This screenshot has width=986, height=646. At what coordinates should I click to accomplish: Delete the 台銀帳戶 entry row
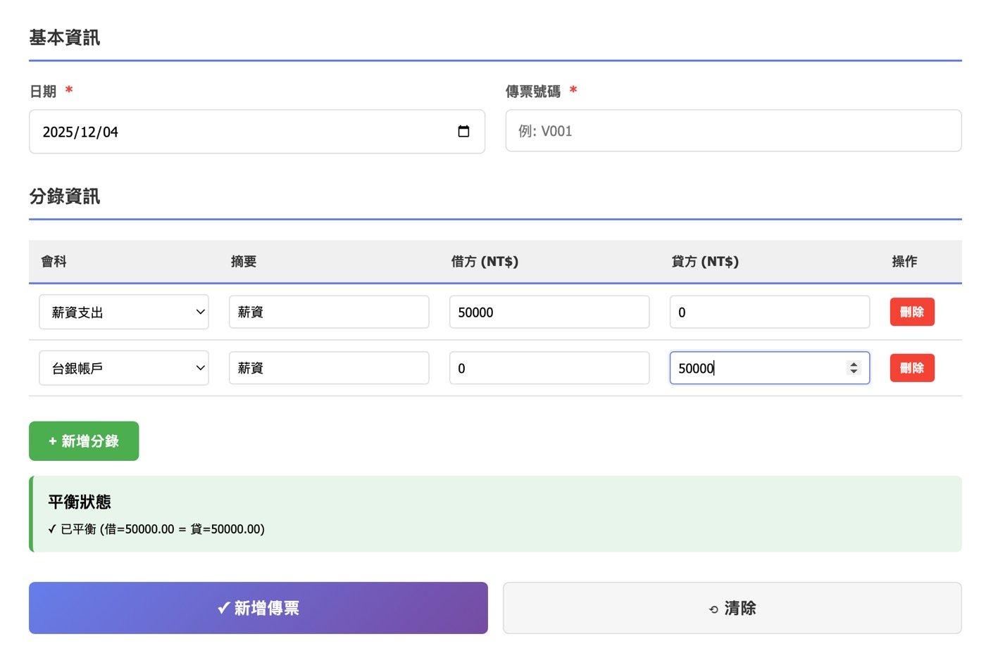[x=912, y=367]
